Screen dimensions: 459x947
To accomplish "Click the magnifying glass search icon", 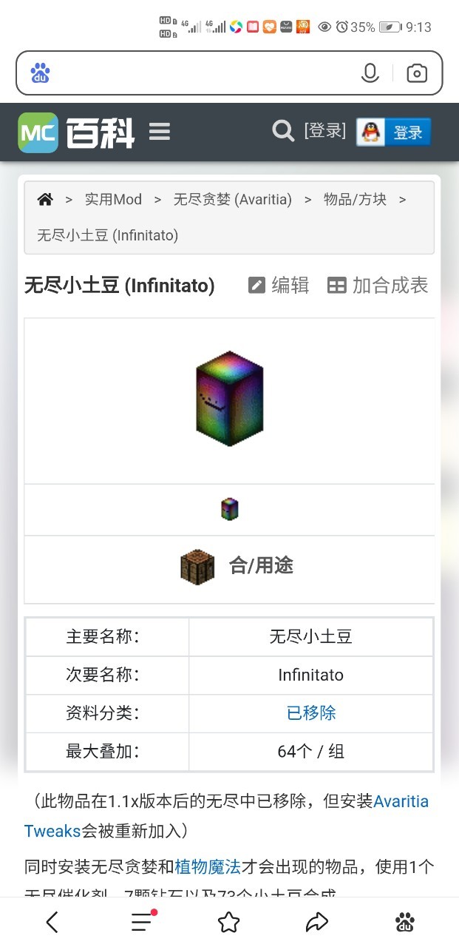I will (x=283, y=132).
